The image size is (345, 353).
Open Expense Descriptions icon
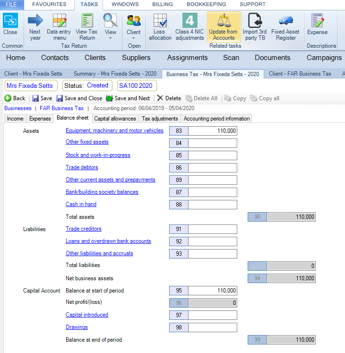pyautogui.click(x=317, y=20)
